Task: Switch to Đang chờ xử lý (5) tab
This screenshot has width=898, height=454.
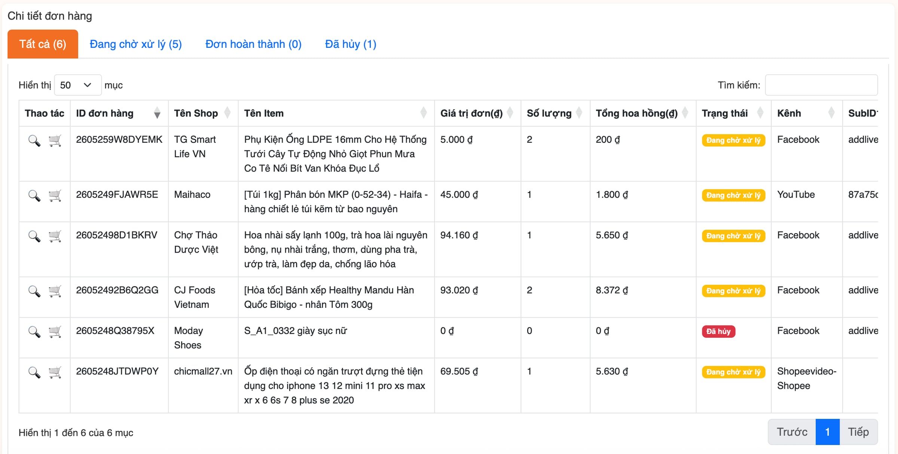Action: pos(136,44)
